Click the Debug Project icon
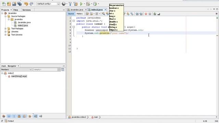 point(88,4)
